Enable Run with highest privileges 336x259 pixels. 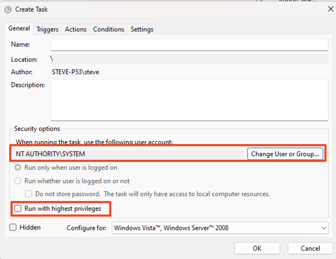(18, 209)
